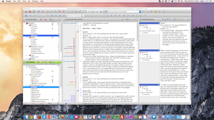Viewport: 214px width, 120px height.
Task: Activate the Emotions code in Code System
Action: coord(36,80)
